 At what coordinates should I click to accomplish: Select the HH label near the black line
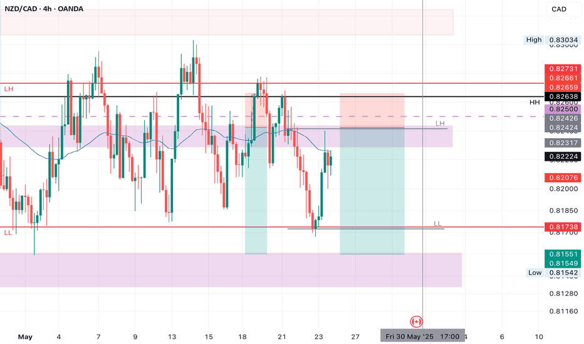pyautogui.click(x=534, y=103)
